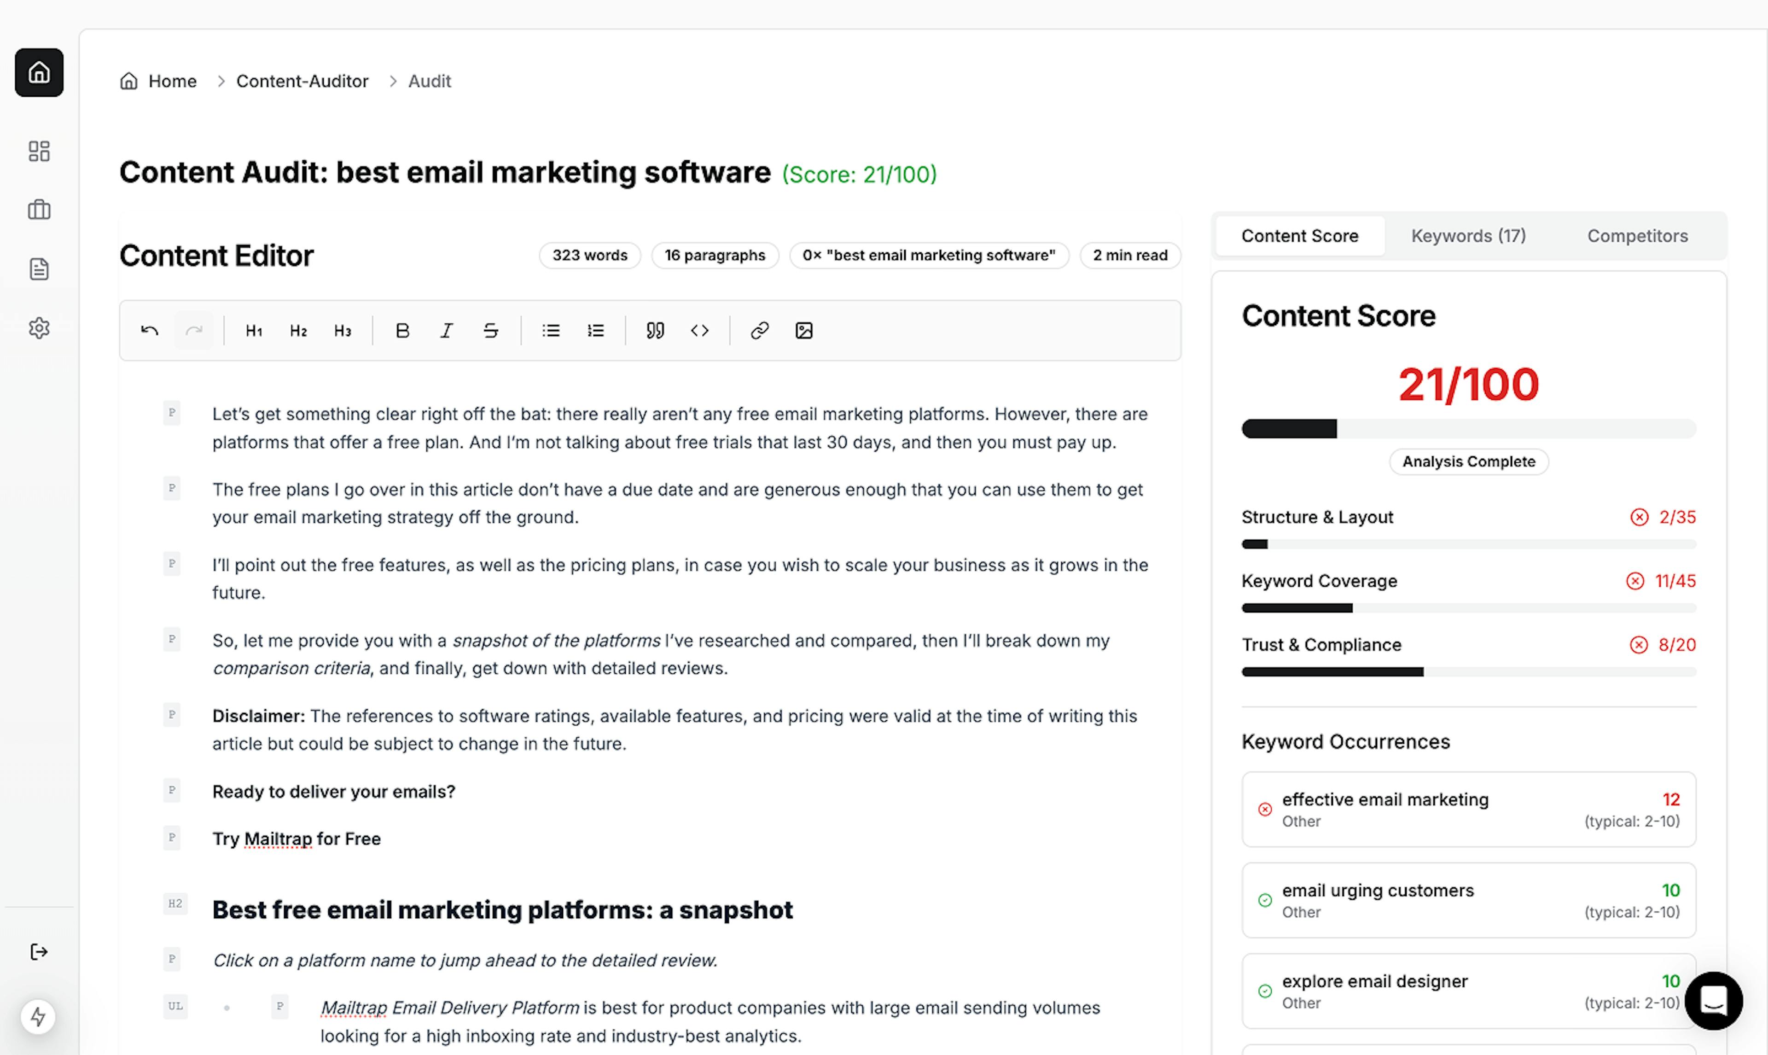Click the Keyword Coverage 11/45 score
This screenshot has height=1055, width=1768.
[x=1675, y=581]
